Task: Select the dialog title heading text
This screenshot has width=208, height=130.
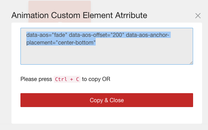Action: (79, 15)
